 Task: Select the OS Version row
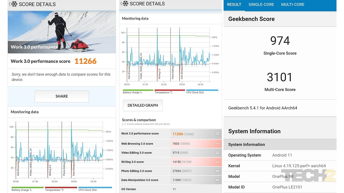171,189
